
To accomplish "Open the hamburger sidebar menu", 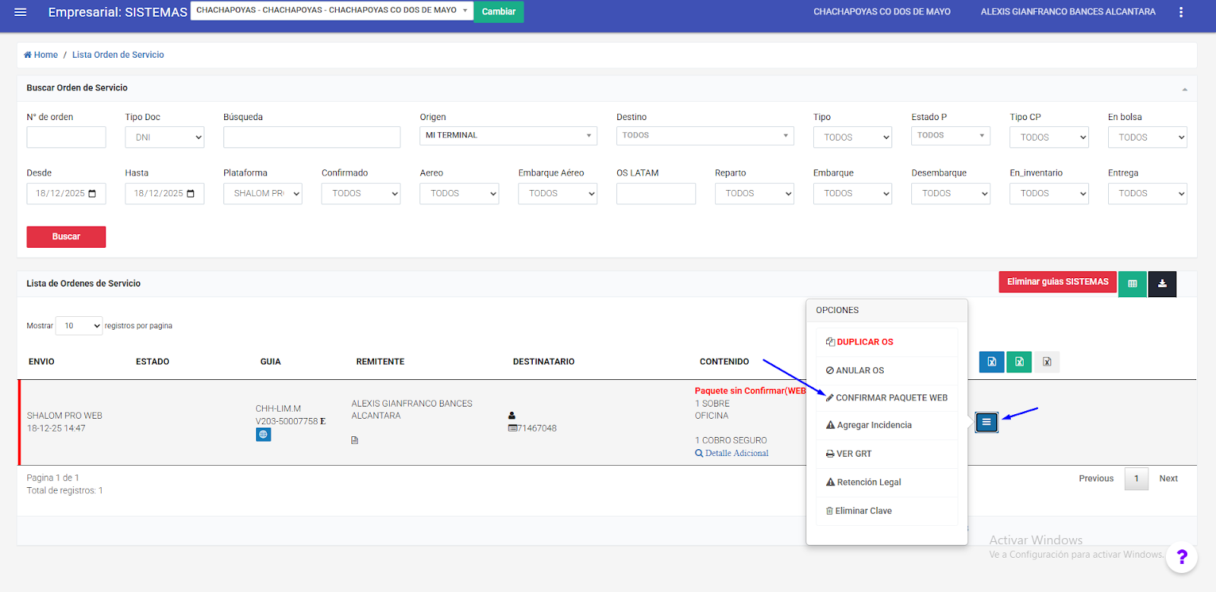I will pyautogui.click(x=21, y=12).
